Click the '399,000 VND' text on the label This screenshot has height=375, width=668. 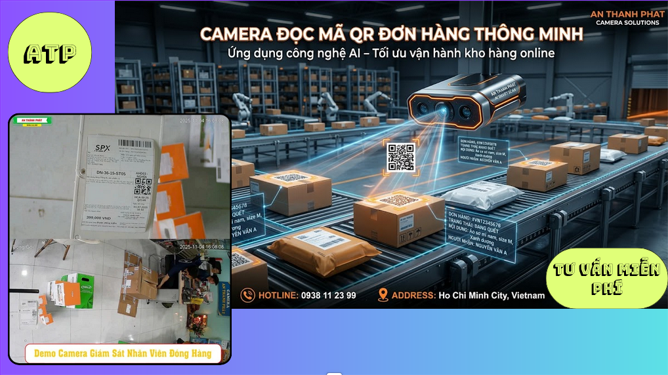(x=98, y=218)
